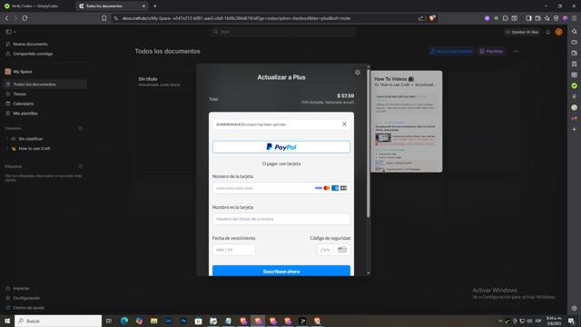This screenshot has height=327, width=581.
Task: Reload the page in browser
Action: [25, 18]
